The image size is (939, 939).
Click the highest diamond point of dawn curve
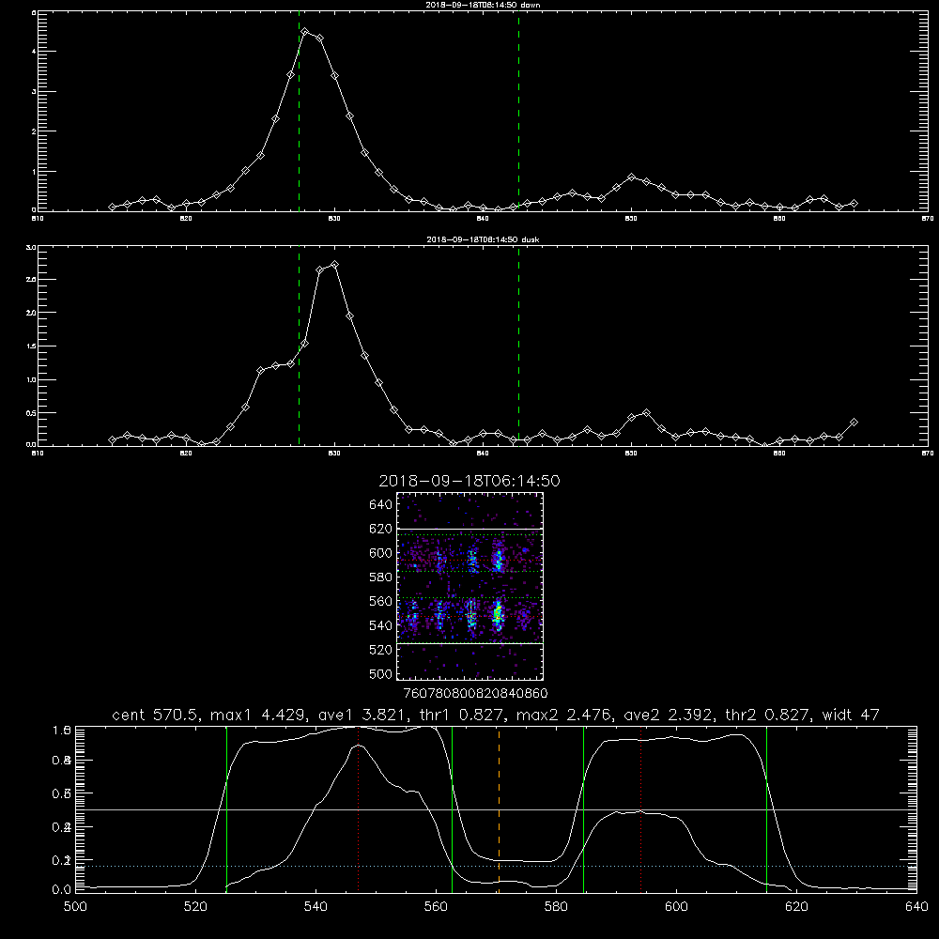point(305,31)
